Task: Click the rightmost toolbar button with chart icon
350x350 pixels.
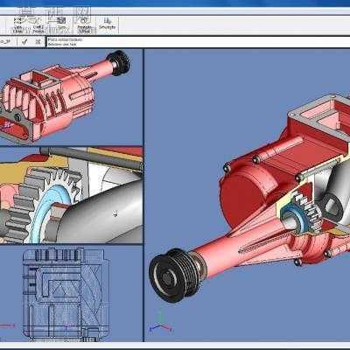Action: click(x=108, y=24)
